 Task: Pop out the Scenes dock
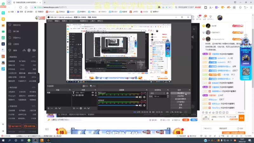(70, 90)
